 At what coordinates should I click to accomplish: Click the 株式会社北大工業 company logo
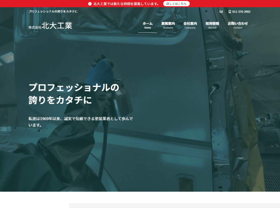pos(50,26)
